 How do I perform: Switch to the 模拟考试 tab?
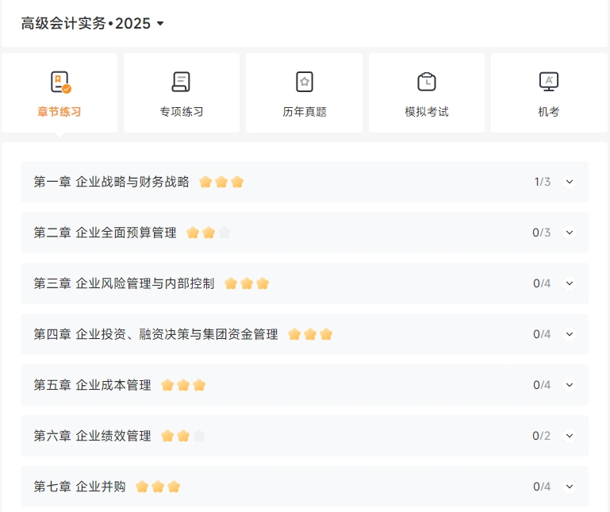[427, 112]
